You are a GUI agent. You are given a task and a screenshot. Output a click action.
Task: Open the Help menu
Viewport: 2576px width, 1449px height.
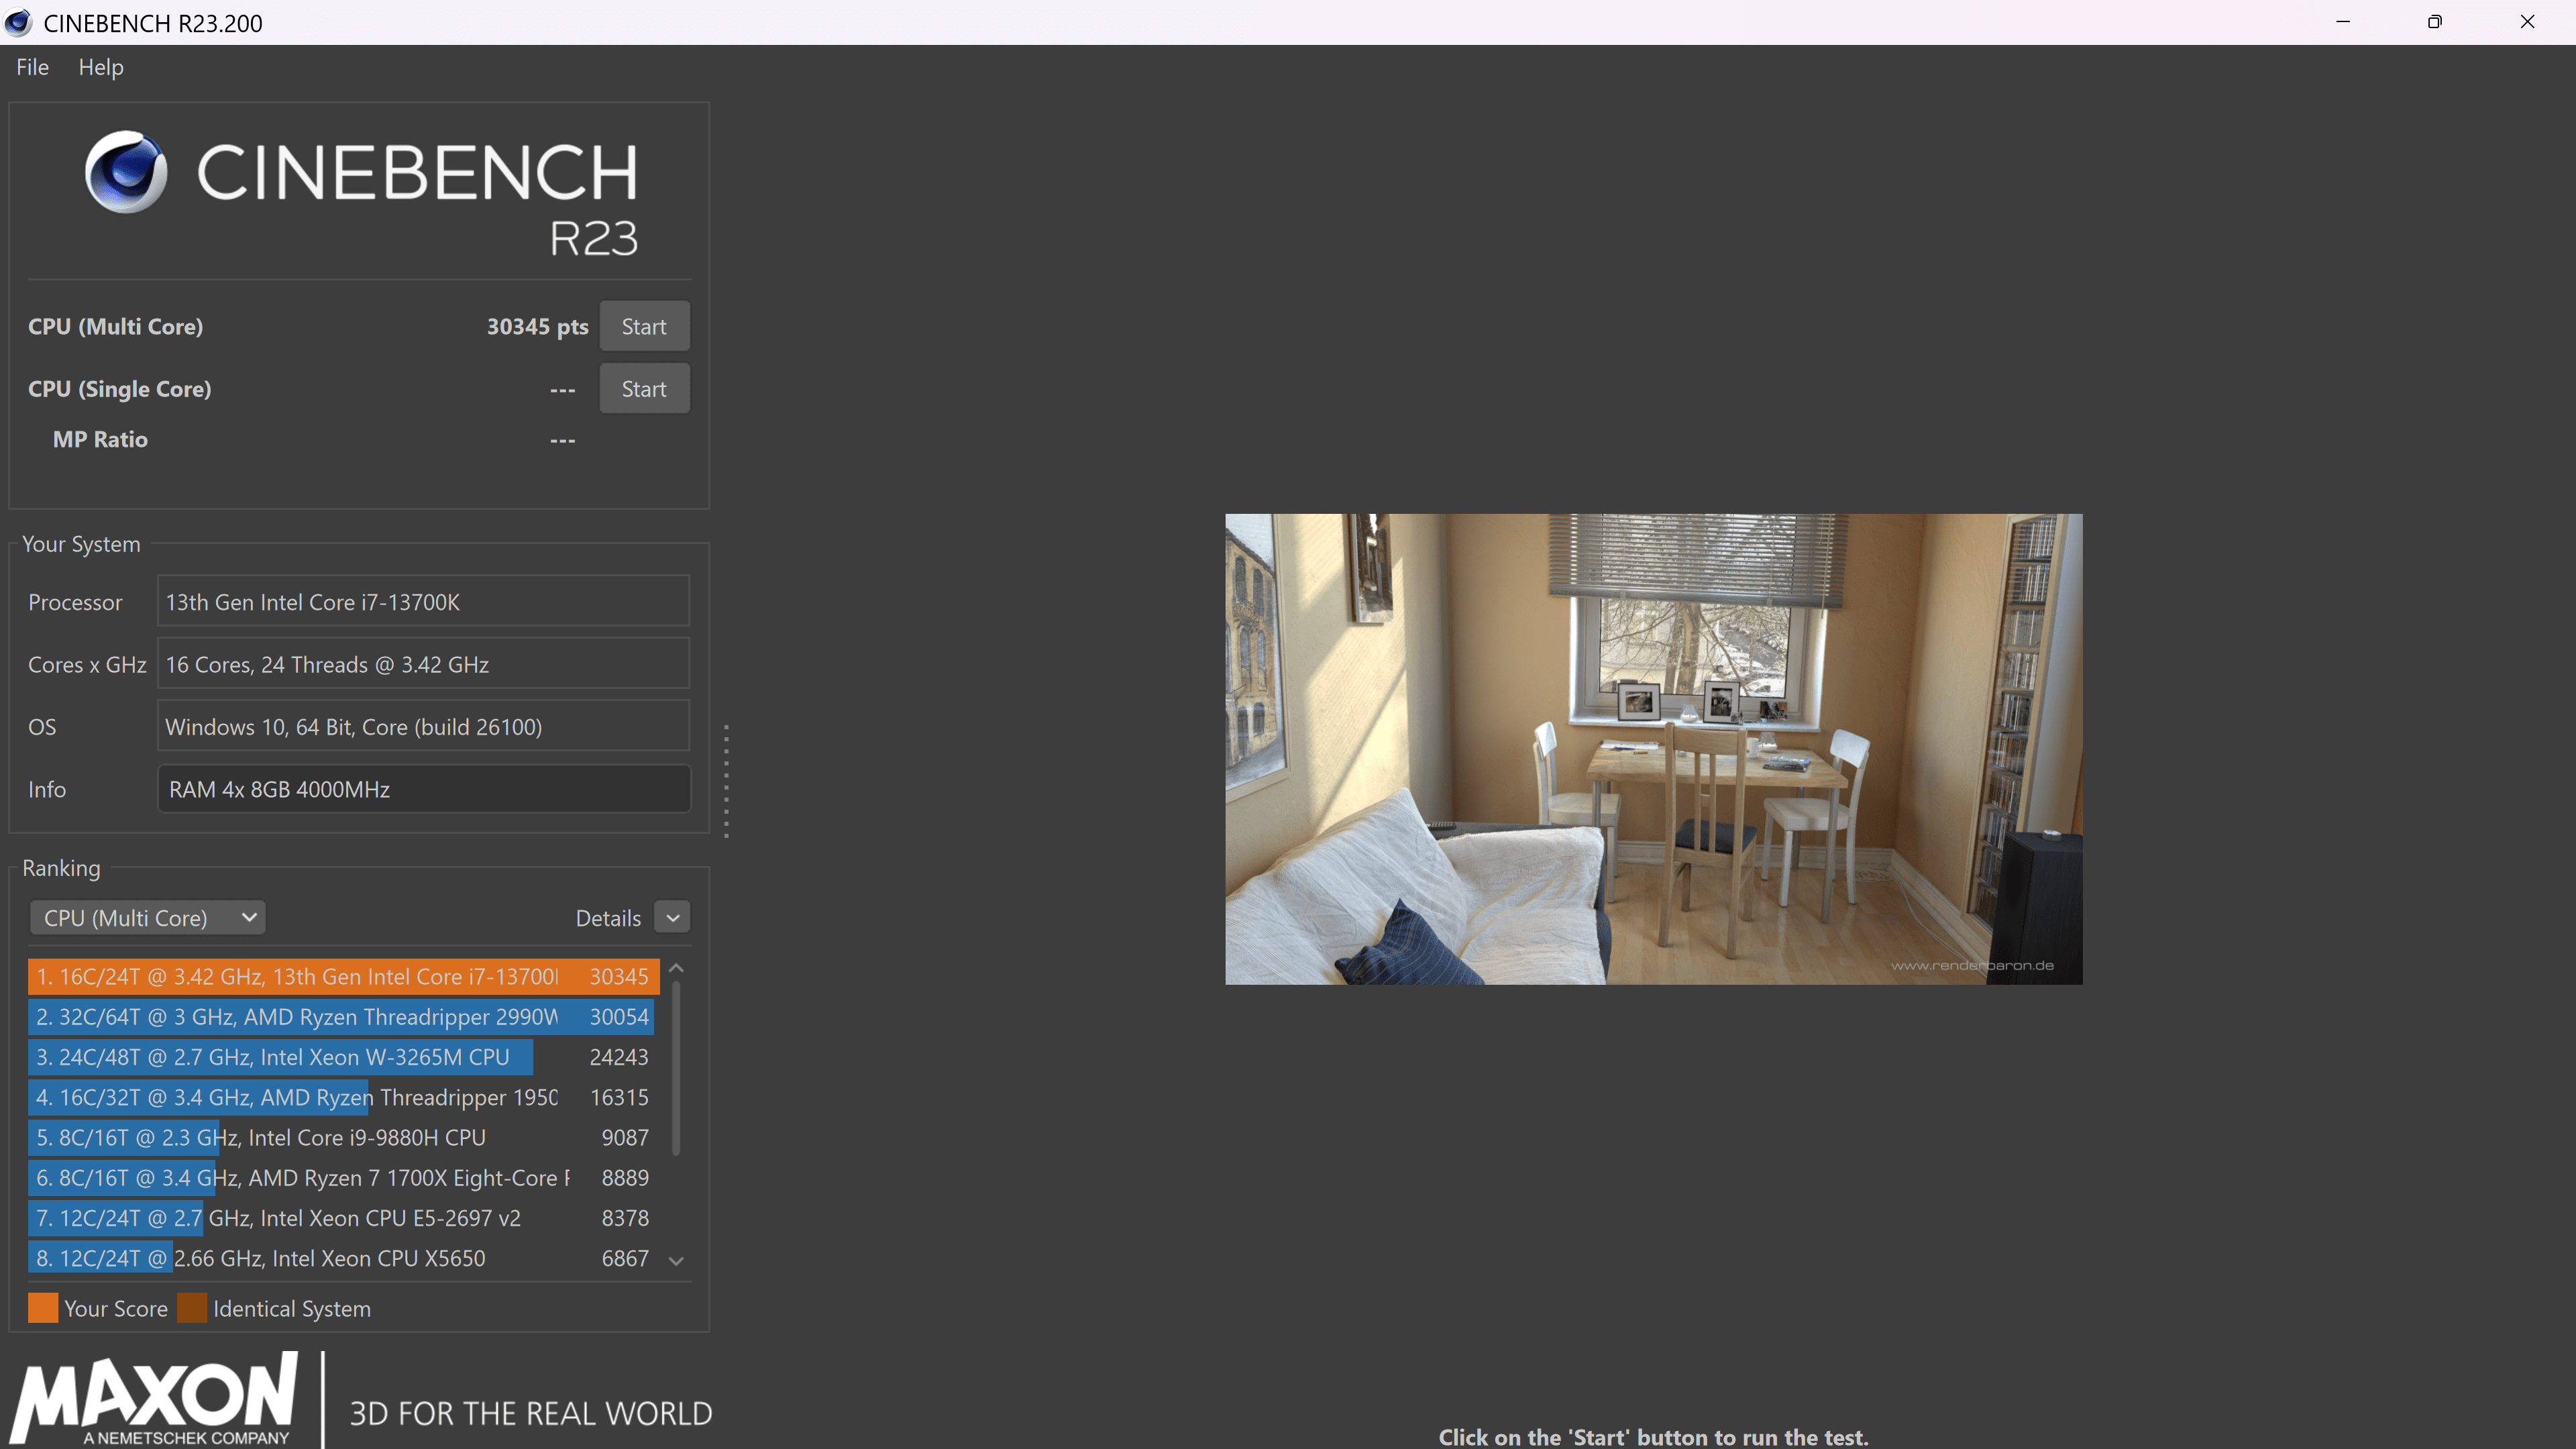point(101,67)
